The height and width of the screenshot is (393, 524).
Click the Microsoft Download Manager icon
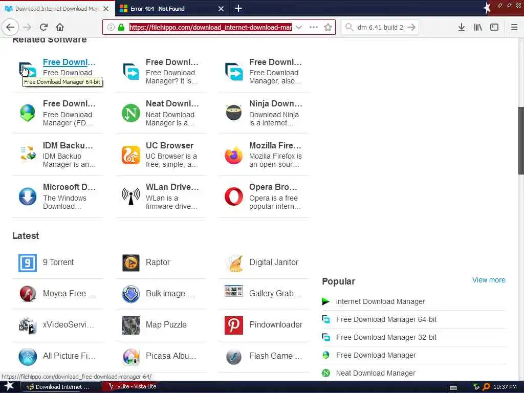(28, 196)
